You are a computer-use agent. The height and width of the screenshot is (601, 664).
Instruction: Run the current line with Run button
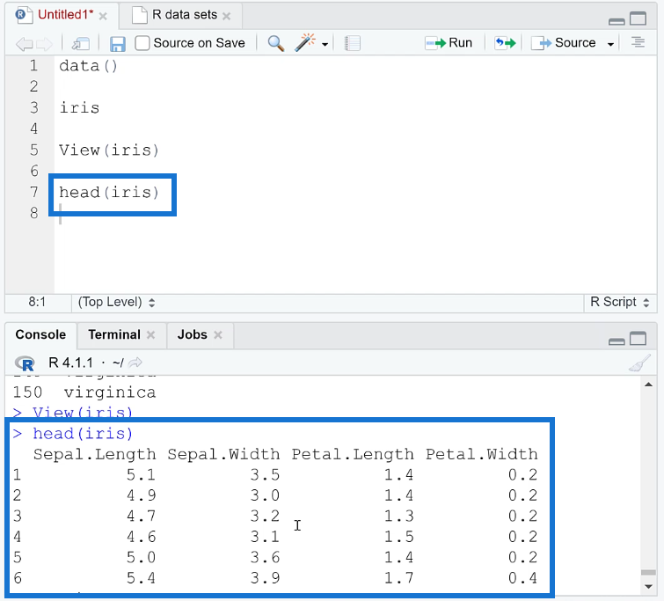(x=449, y=43)
